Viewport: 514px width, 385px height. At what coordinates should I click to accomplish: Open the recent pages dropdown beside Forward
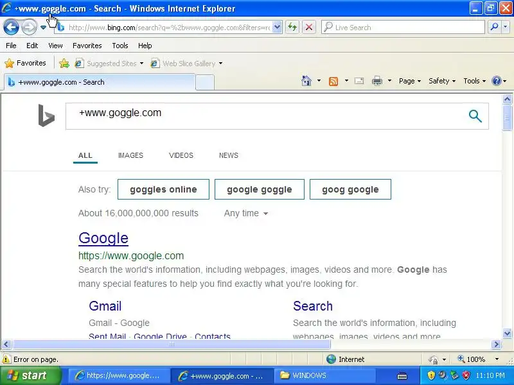coord(43,28)
